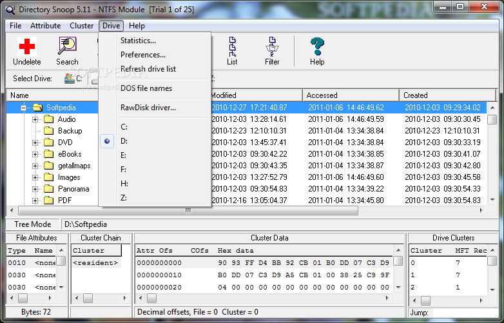Choose drive H: from Drive menu

pos(155,184)
